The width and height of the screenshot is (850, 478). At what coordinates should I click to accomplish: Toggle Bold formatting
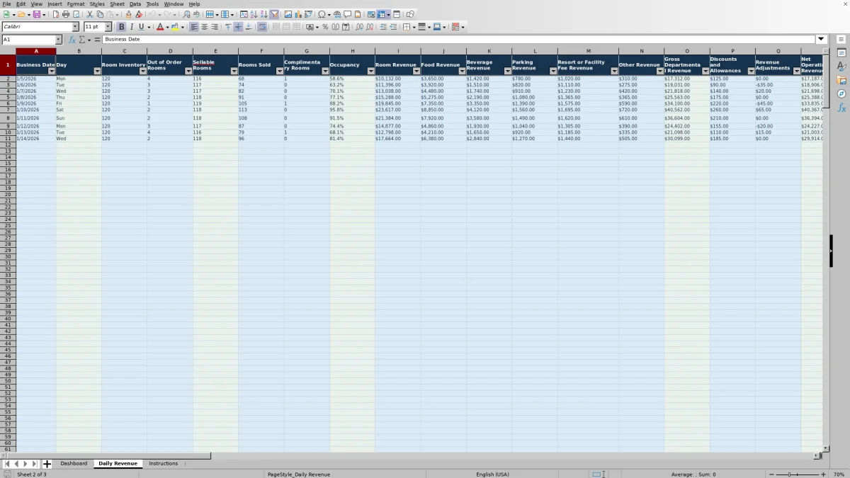coord(121,27)
